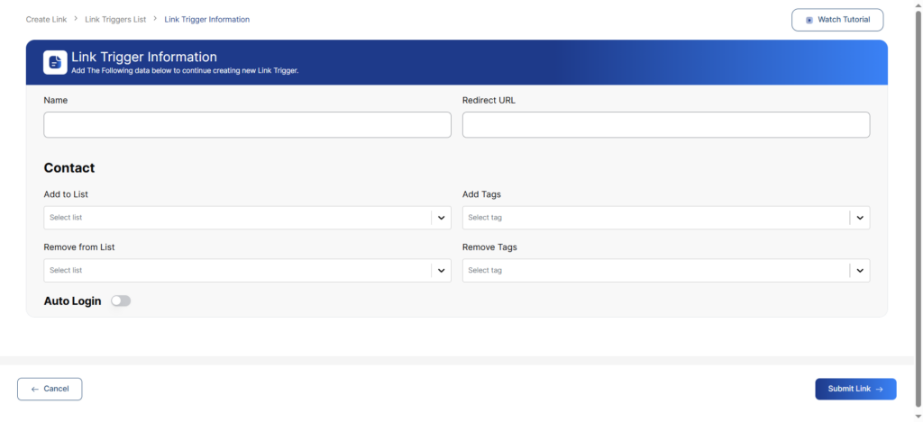
Task: Focus the Name text field
Action: coord(247,125)
